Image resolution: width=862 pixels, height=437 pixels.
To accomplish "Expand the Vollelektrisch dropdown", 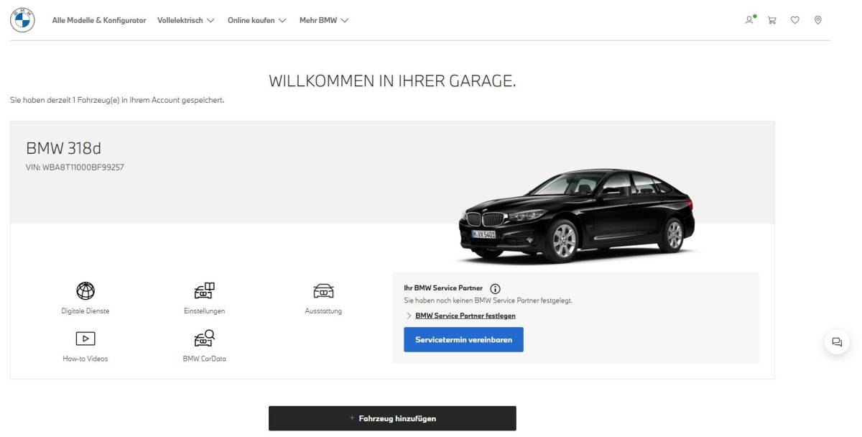I will point(185,20).
